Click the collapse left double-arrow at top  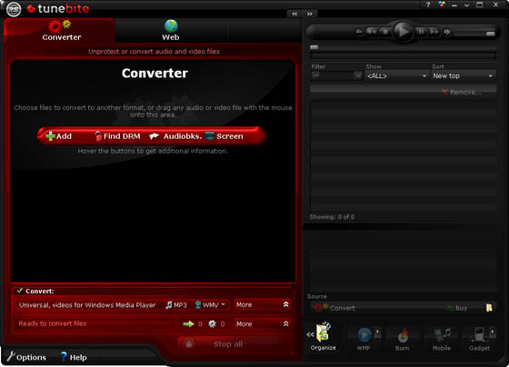294,14
